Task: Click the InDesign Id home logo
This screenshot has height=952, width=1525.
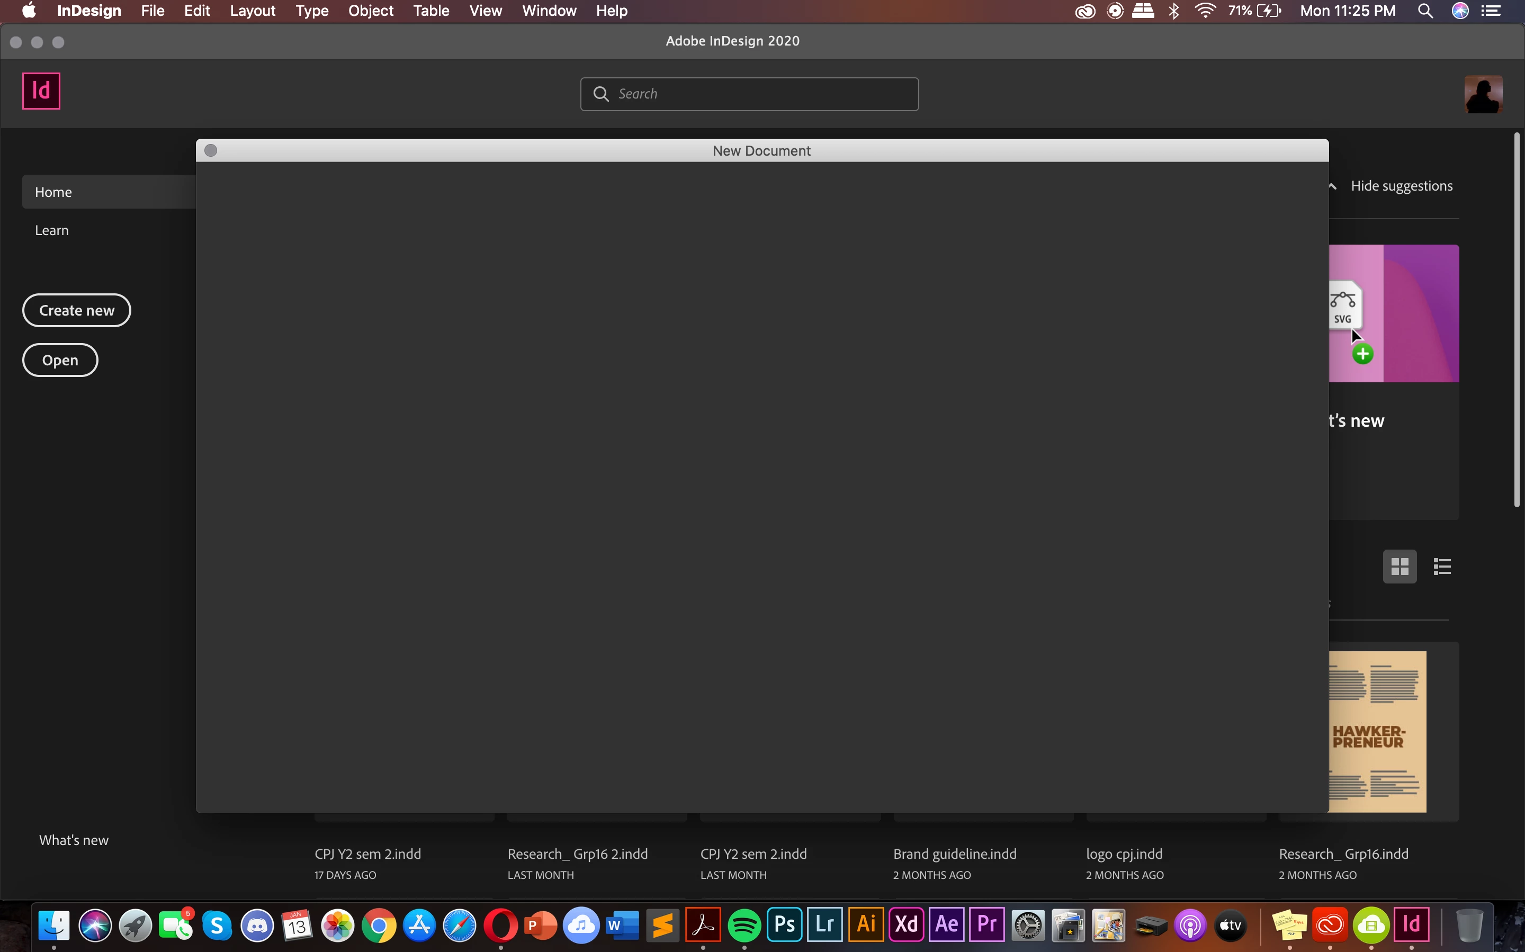Action: 41,91
